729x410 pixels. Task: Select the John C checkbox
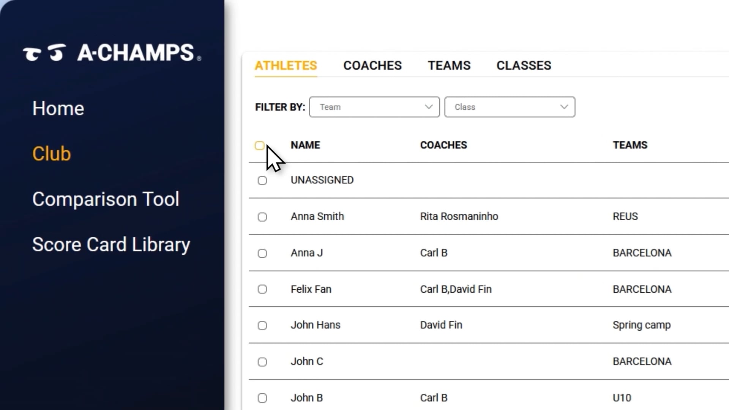(x=262, y=362)
